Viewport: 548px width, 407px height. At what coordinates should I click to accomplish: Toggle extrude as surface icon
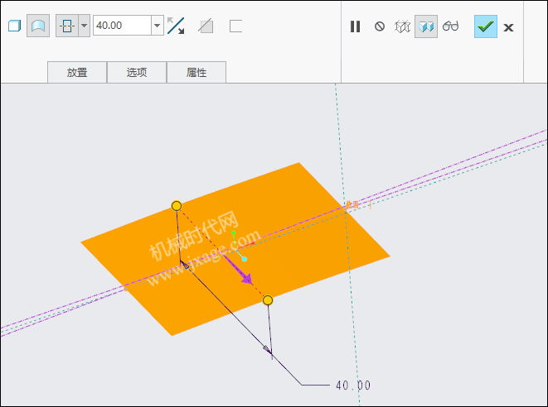[38, 26]
